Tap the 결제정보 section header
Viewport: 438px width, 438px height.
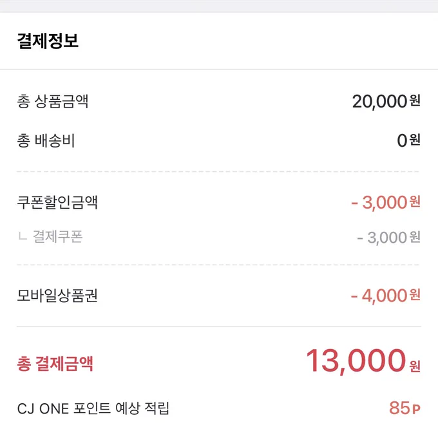[48, 41]
